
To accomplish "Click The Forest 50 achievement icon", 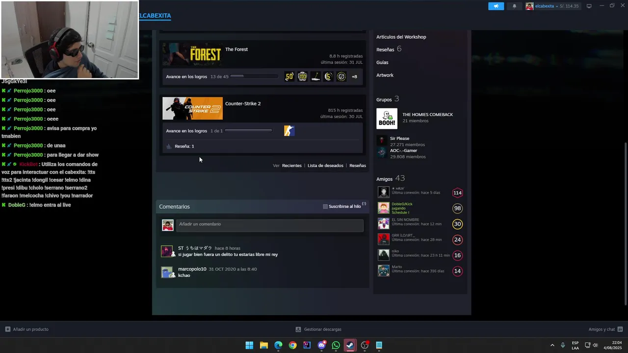I will click(x=289, y=76).
